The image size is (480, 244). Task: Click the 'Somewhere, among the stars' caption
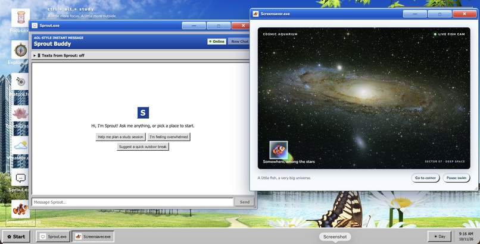pyautogui.click(x=289, y=161)
